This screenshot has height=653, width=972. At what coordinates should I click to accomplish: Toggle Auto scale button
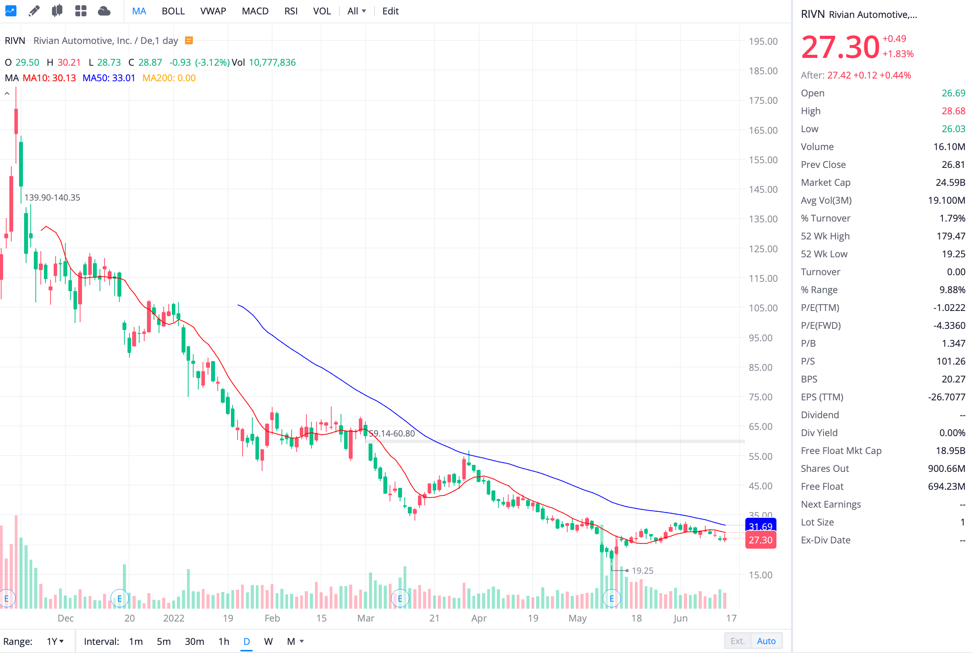tap(766, 641)
